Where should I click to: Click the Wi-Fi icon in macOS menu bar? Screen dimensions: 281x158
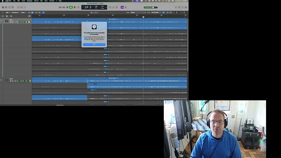click(x=159, y=1)
